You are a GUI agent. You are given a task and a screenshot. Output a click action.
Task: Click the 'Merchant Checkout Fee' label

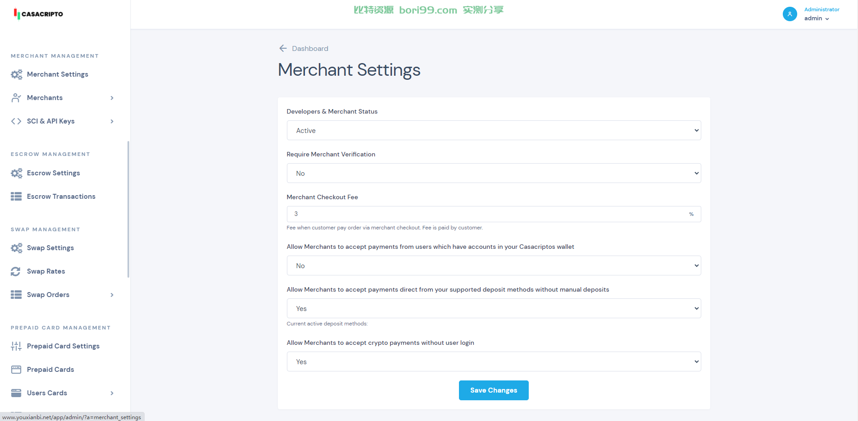(322, 197)
